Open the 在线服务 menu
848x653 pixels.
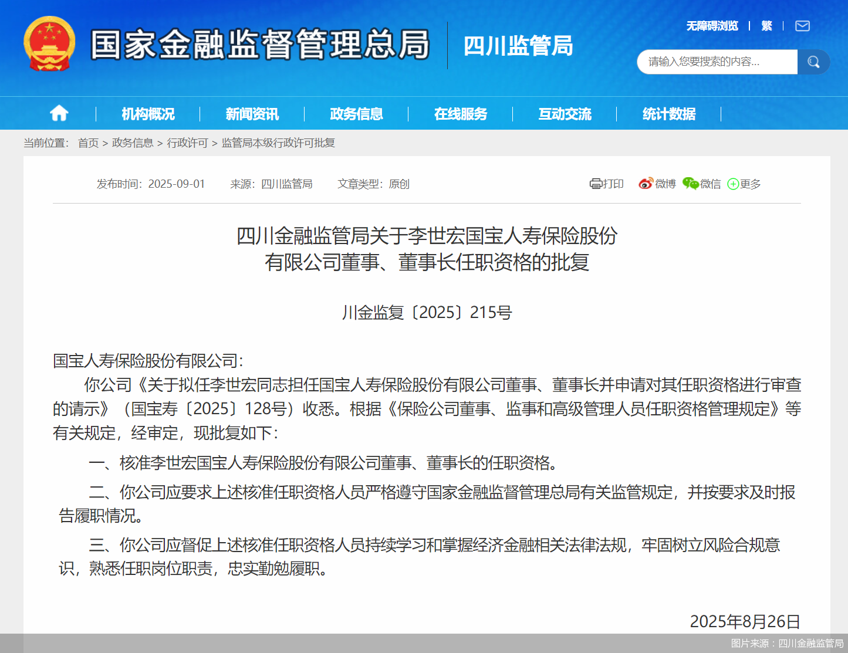(x=461, y=114)
